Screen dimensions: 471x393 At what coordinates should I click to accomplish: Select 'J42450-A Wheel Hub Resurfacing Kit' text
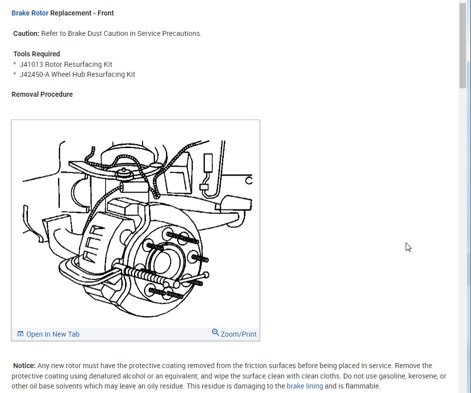tap(77, 74)
